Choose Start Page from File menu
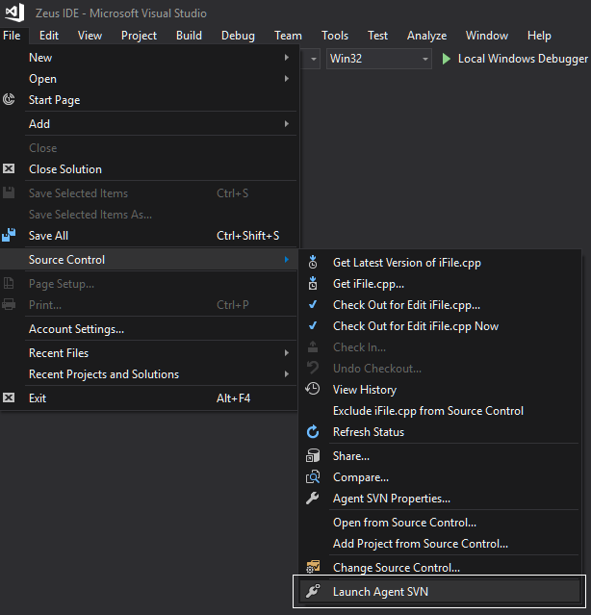The height and width of the screenshot is (615, 591). pos(149,100)
